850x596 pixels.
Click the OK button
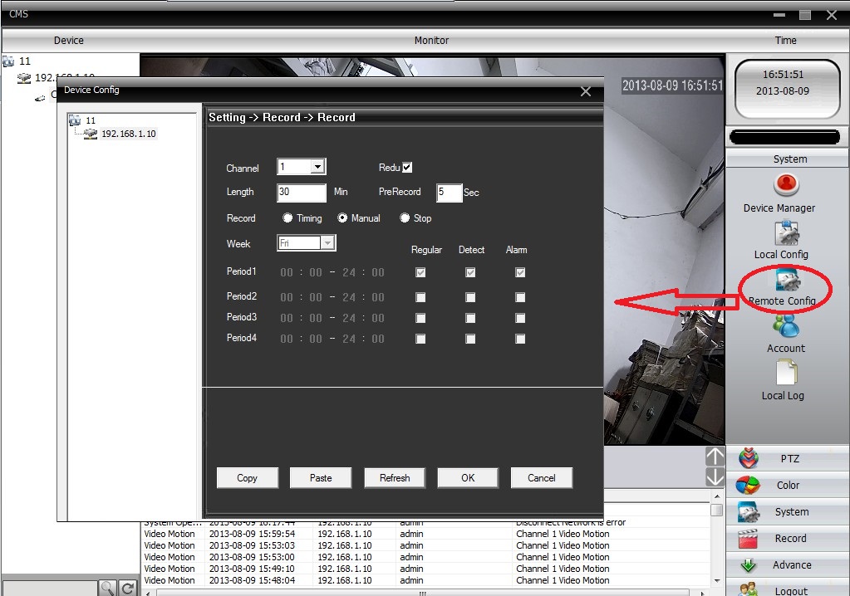[468, 477]
